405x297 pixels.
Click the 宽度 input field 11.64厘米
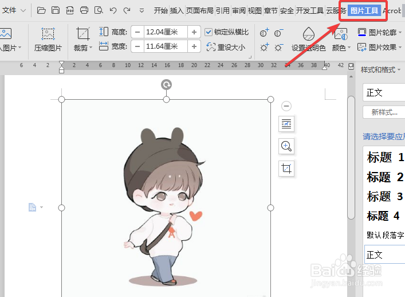[x=166, y=46]
